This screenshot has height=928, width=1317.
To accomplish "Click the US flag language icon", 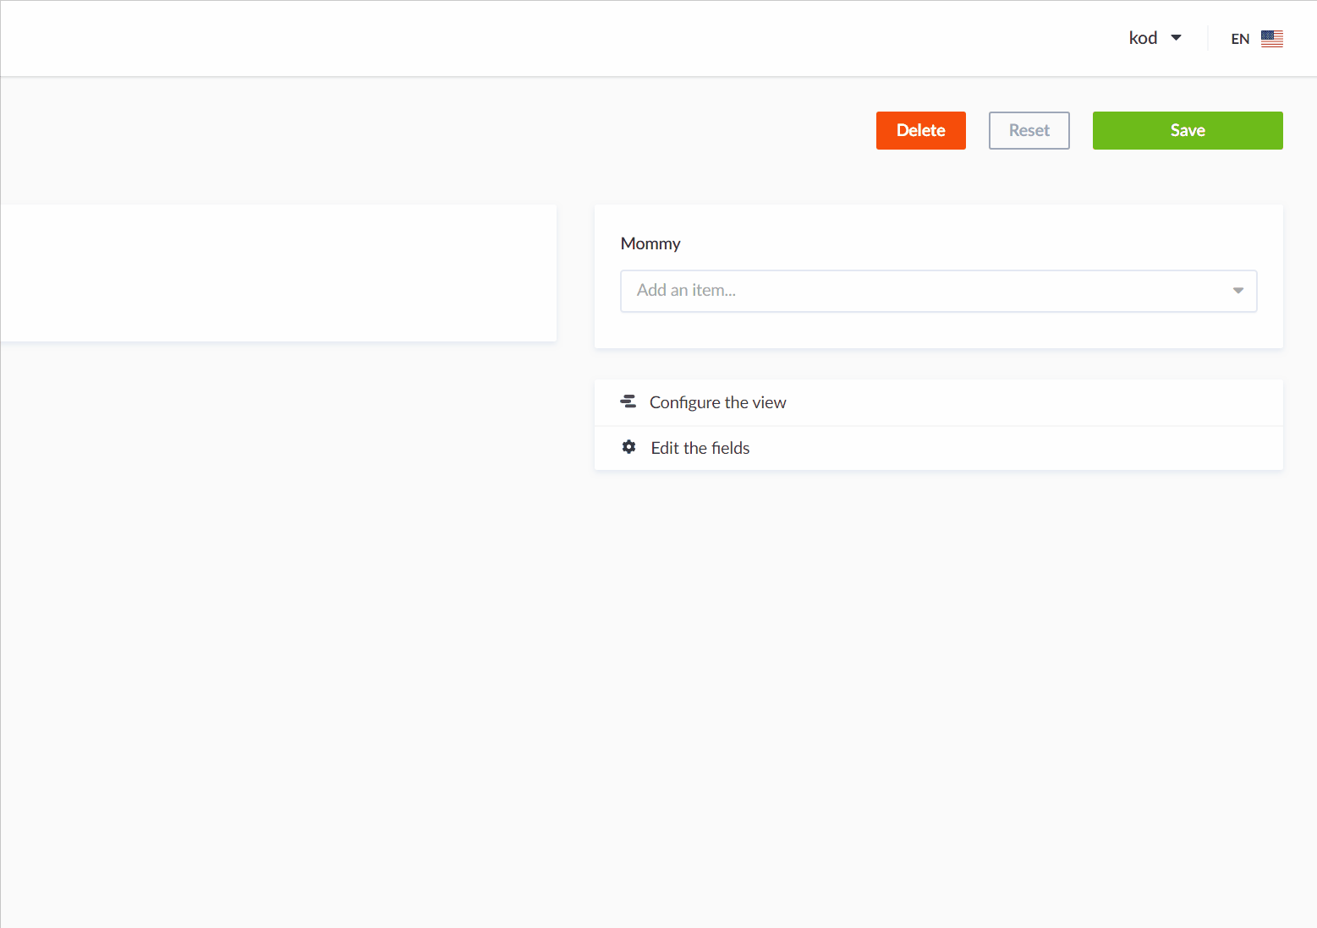I will (x=1270, y=38).
